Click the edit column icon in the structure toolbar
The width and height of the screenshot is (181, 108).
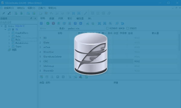click(64, 23)
